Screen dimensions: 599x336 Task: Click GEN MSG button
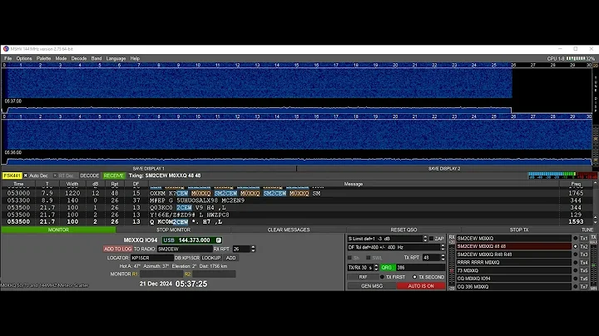click(372, 286)
